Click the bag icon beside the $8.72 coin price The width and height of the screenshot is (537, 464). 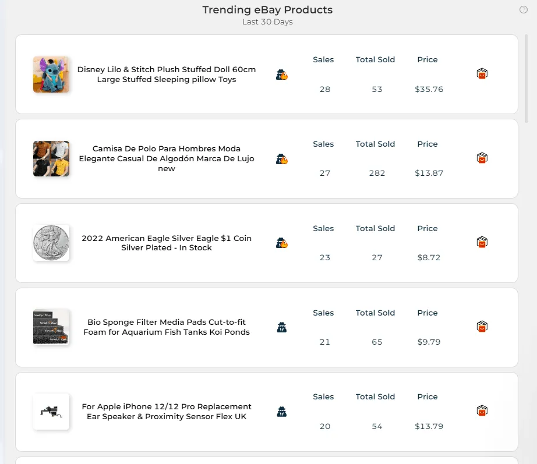pos(482,242)
